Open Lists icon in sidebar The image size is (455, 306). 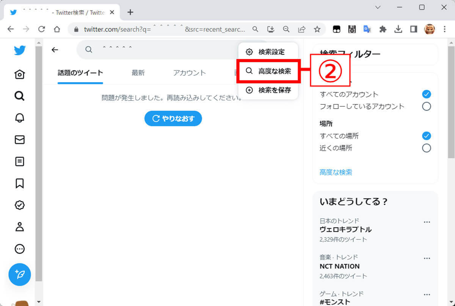[20, 162]
